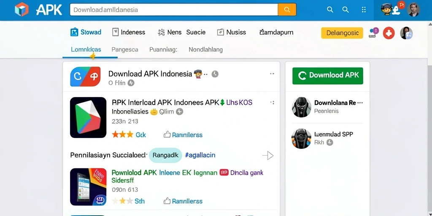Screen dimensions: 432x216
Task: Open the Indeness menu item
Action: point(129,32)
